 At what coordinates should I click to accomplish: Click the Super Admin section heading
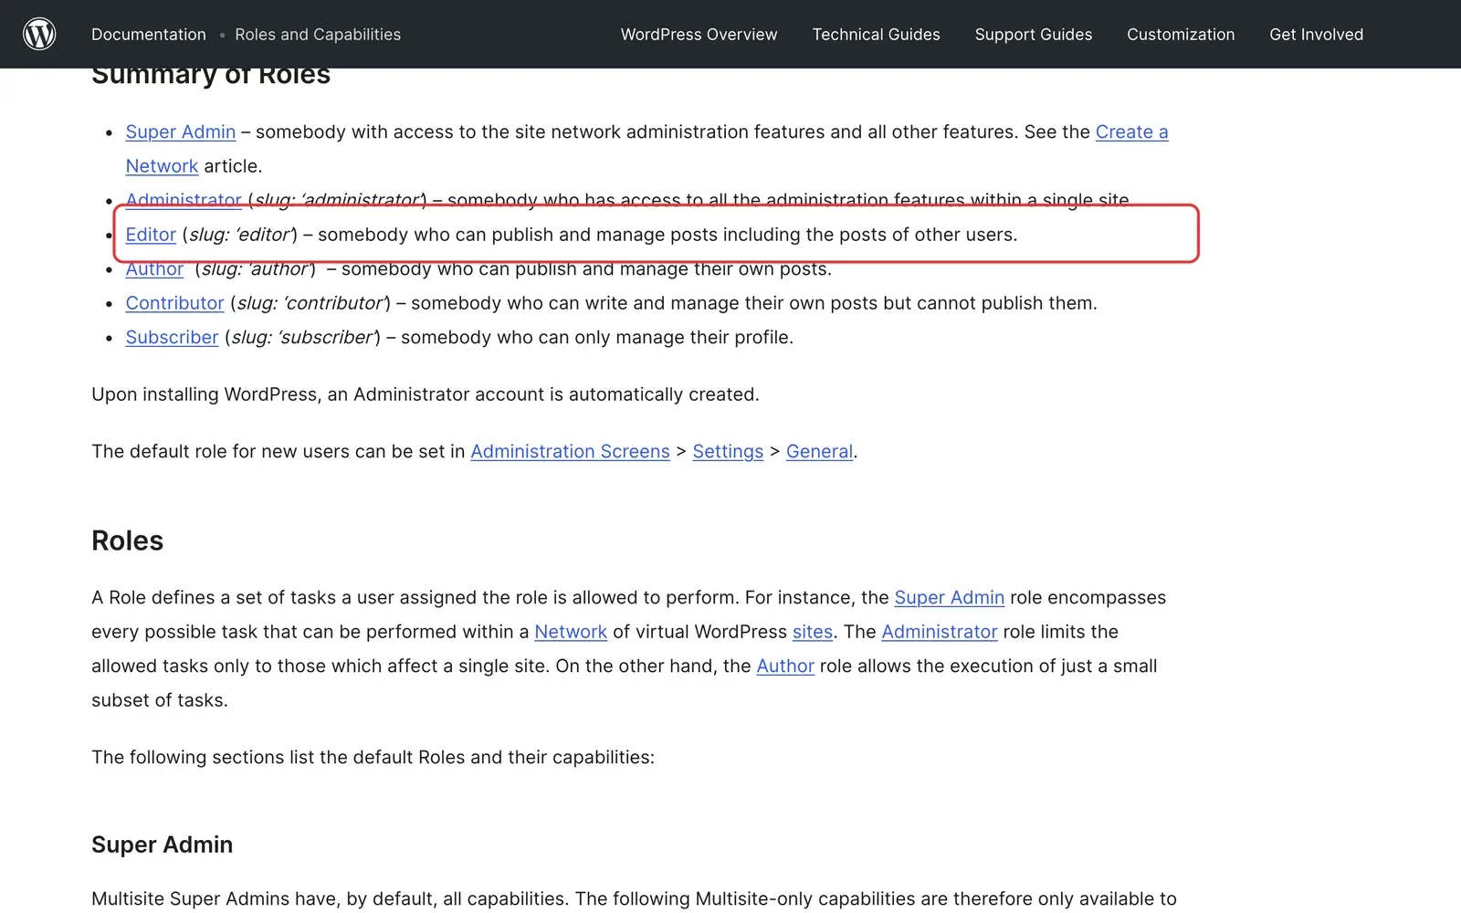163,845
